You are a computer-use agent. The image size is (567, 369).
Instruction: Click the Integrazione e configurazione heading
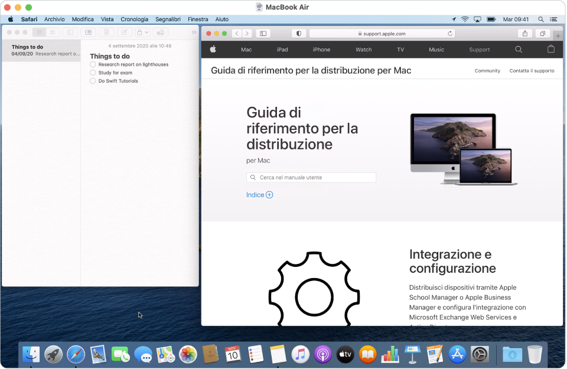452,262
